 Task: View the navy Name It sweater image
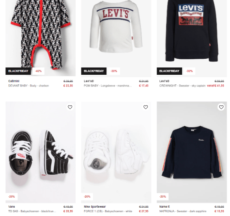click(x=192, y=152)
